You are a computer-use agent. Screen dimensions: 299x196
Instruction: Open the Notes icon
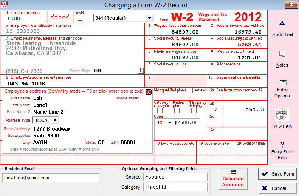coord(282,54)
